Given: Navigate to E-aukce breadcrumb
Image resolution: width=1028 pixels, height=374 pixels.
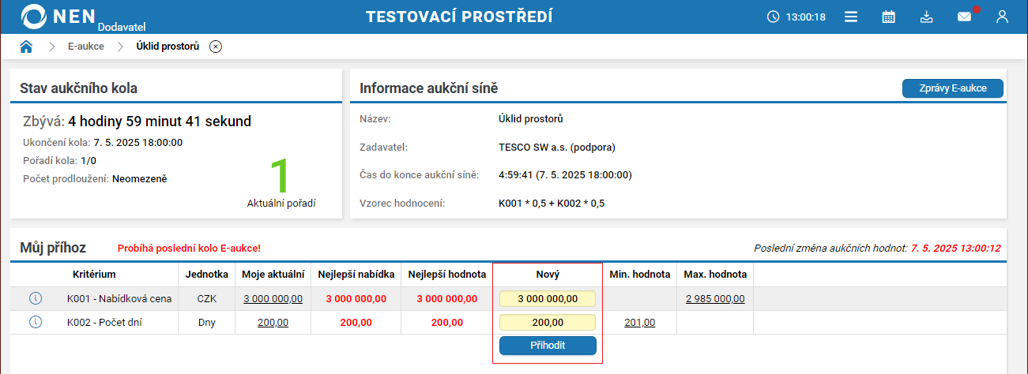Looking at the screenshot, I should 85,47.
